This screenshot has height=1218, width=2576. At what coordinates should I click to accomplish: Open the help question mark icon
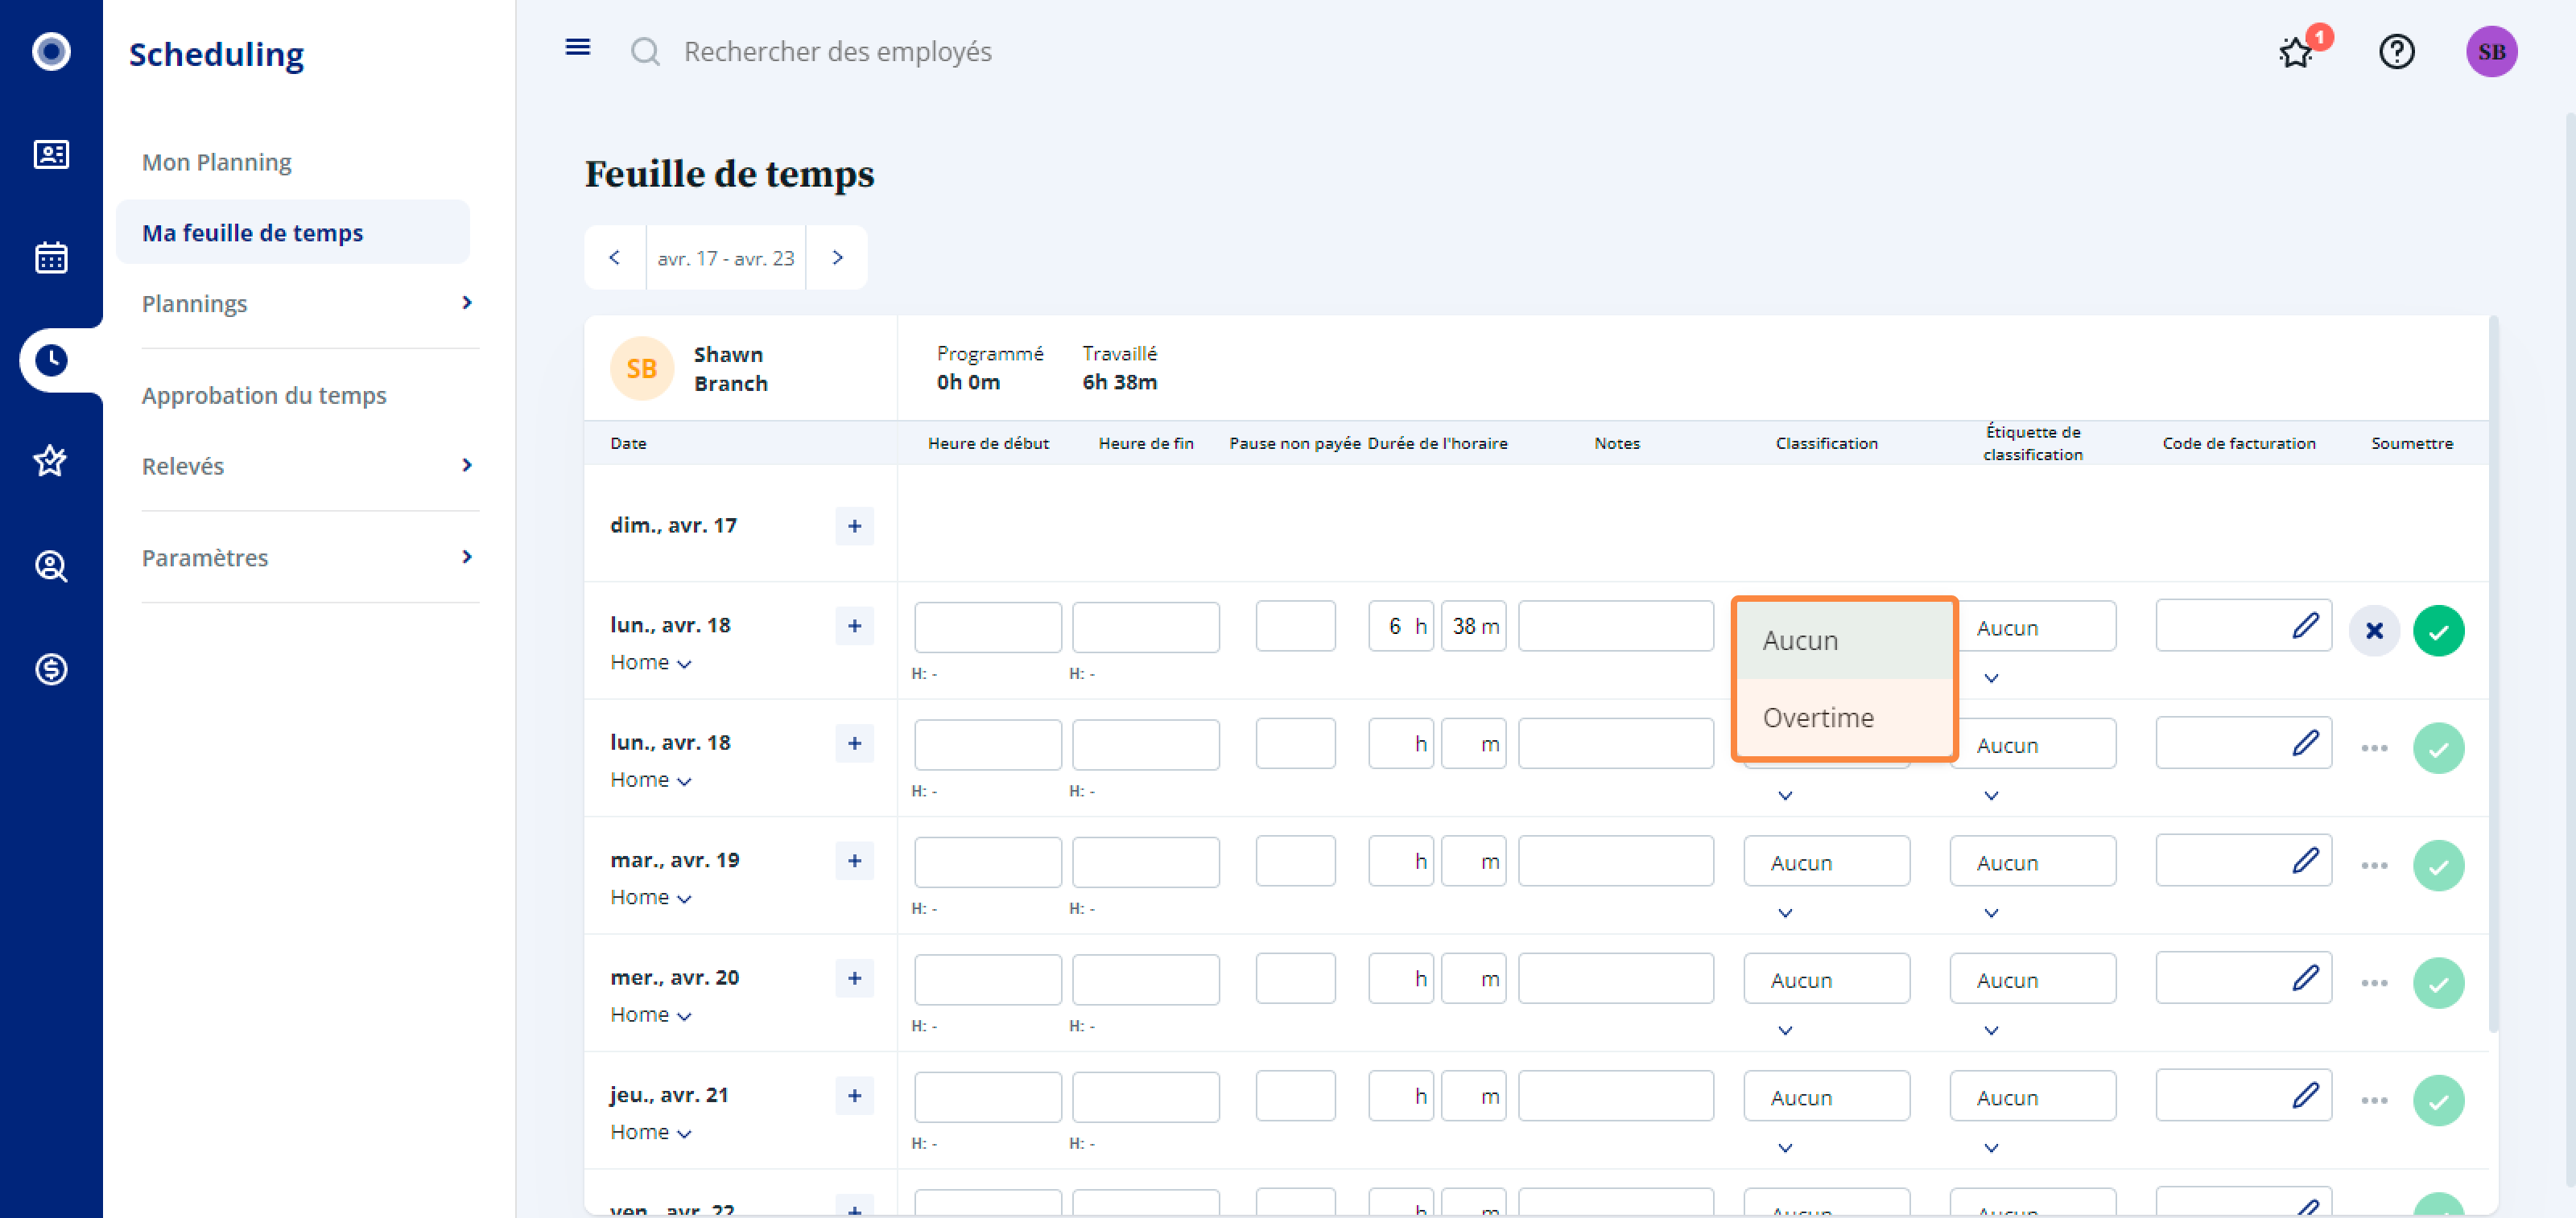[x=2396, y=52]
